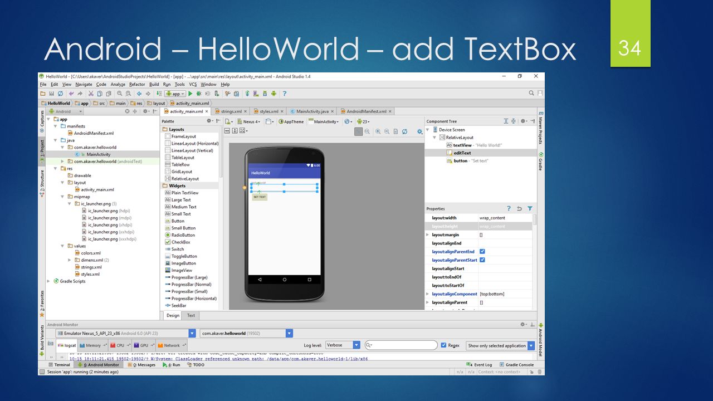Click the Collapse All icon in the Component Tree
The image size is (713, 401).
[515, 121]
